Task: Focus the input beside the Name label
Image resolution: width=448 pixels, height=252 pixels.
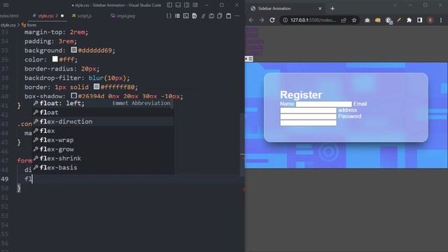Action: click(323, 104)
